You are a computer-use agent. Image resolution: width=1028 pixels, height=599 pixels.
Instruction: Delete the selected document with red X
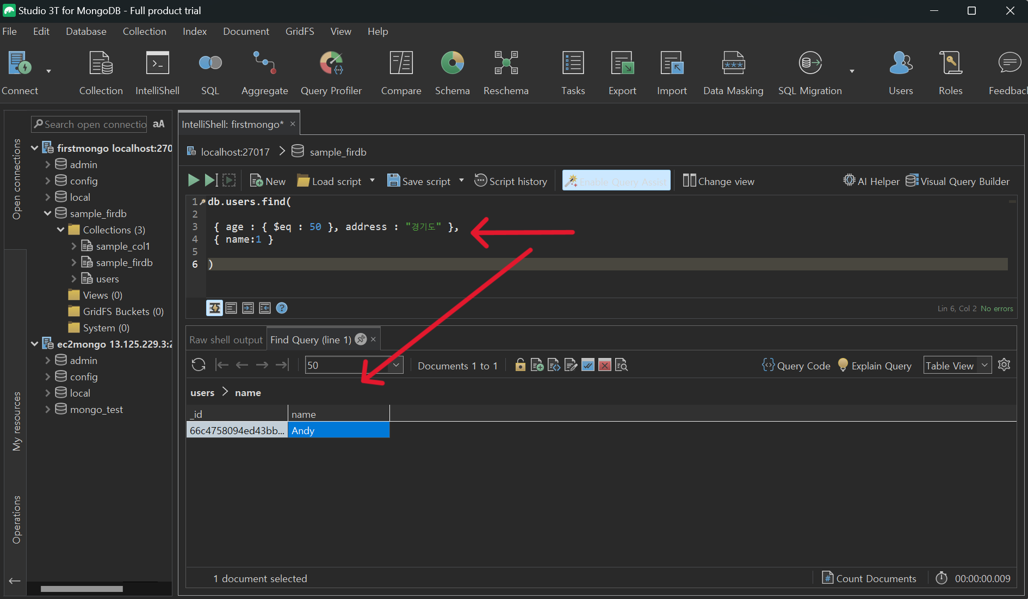point(605,365)
